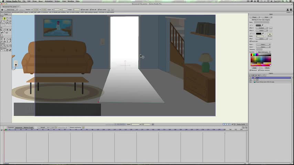
Task: Click first view layout icon near Display Quality
Action: (x=223, y=124)
